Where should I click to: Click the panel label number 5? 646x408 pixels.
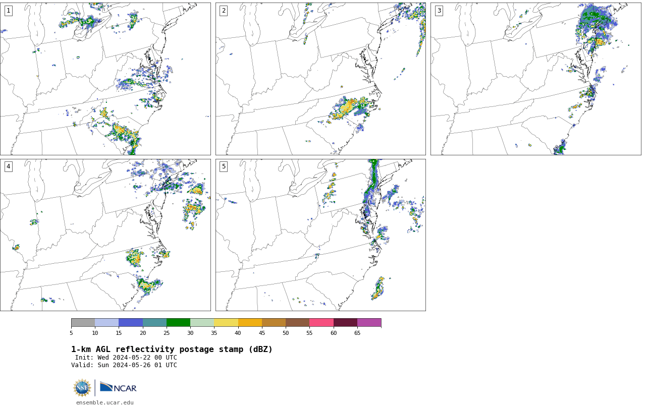[224, 166]
